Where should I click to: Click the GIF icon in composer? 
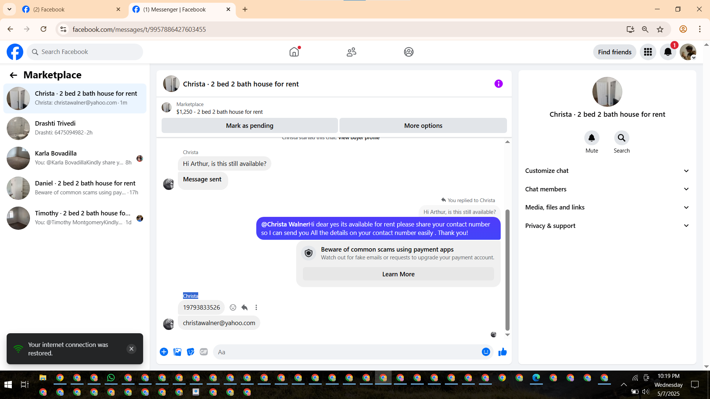(204, 352)
